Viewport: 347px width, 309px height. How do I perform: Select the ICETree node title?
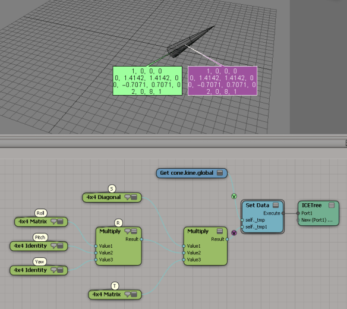tap(311, 205)
